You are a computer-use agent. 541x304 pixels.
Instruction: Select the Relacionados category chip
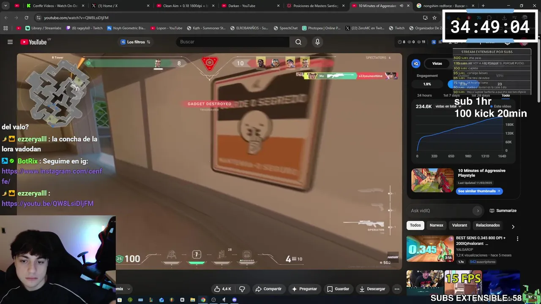click(x=488, y=225)
